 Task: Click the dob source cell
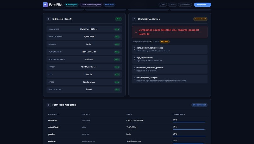click(84, 127)
